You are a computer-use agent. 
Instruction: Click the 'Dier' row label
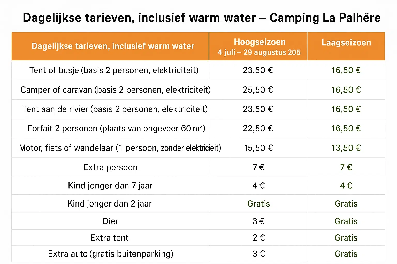[110, 221]
